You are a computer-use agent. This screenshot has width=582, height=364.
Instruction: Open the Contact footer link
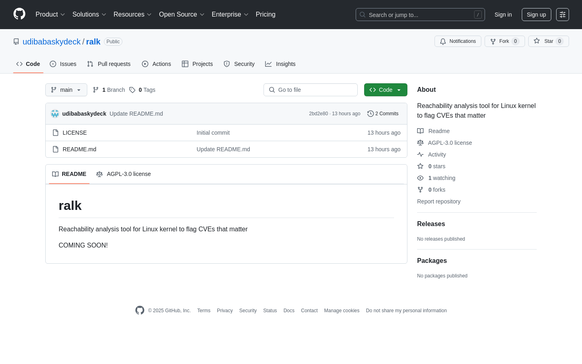click(309, 311)
